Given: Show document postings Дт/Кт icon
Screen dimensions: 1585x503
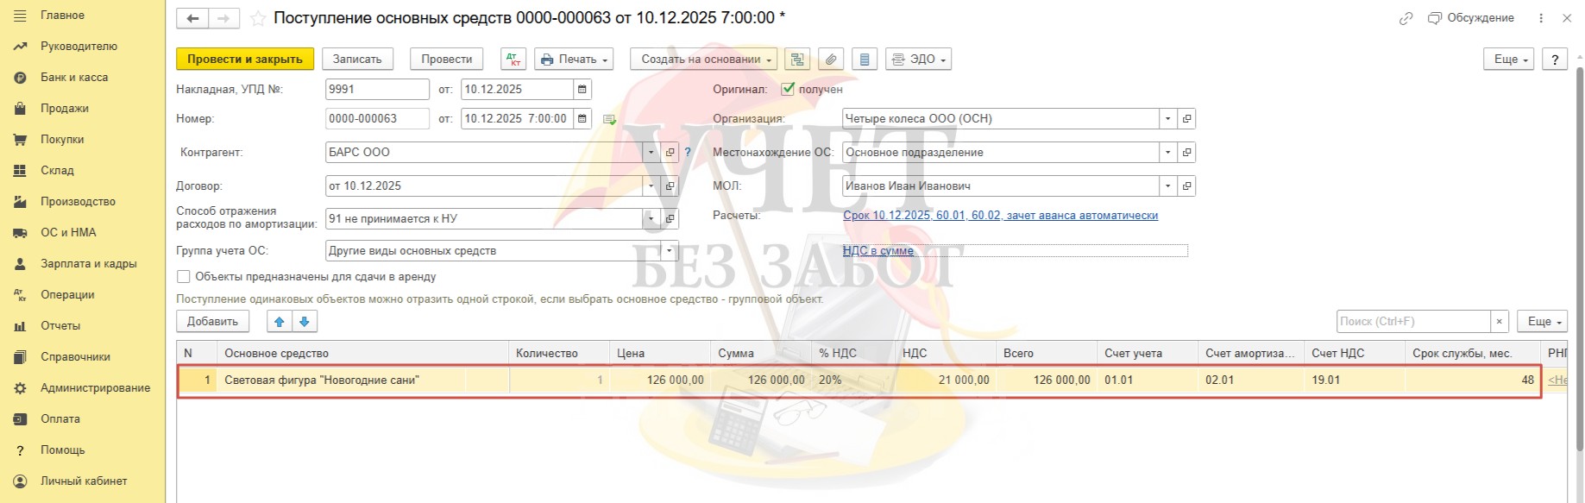Looking at the screenshot, I should pos(513,59).
